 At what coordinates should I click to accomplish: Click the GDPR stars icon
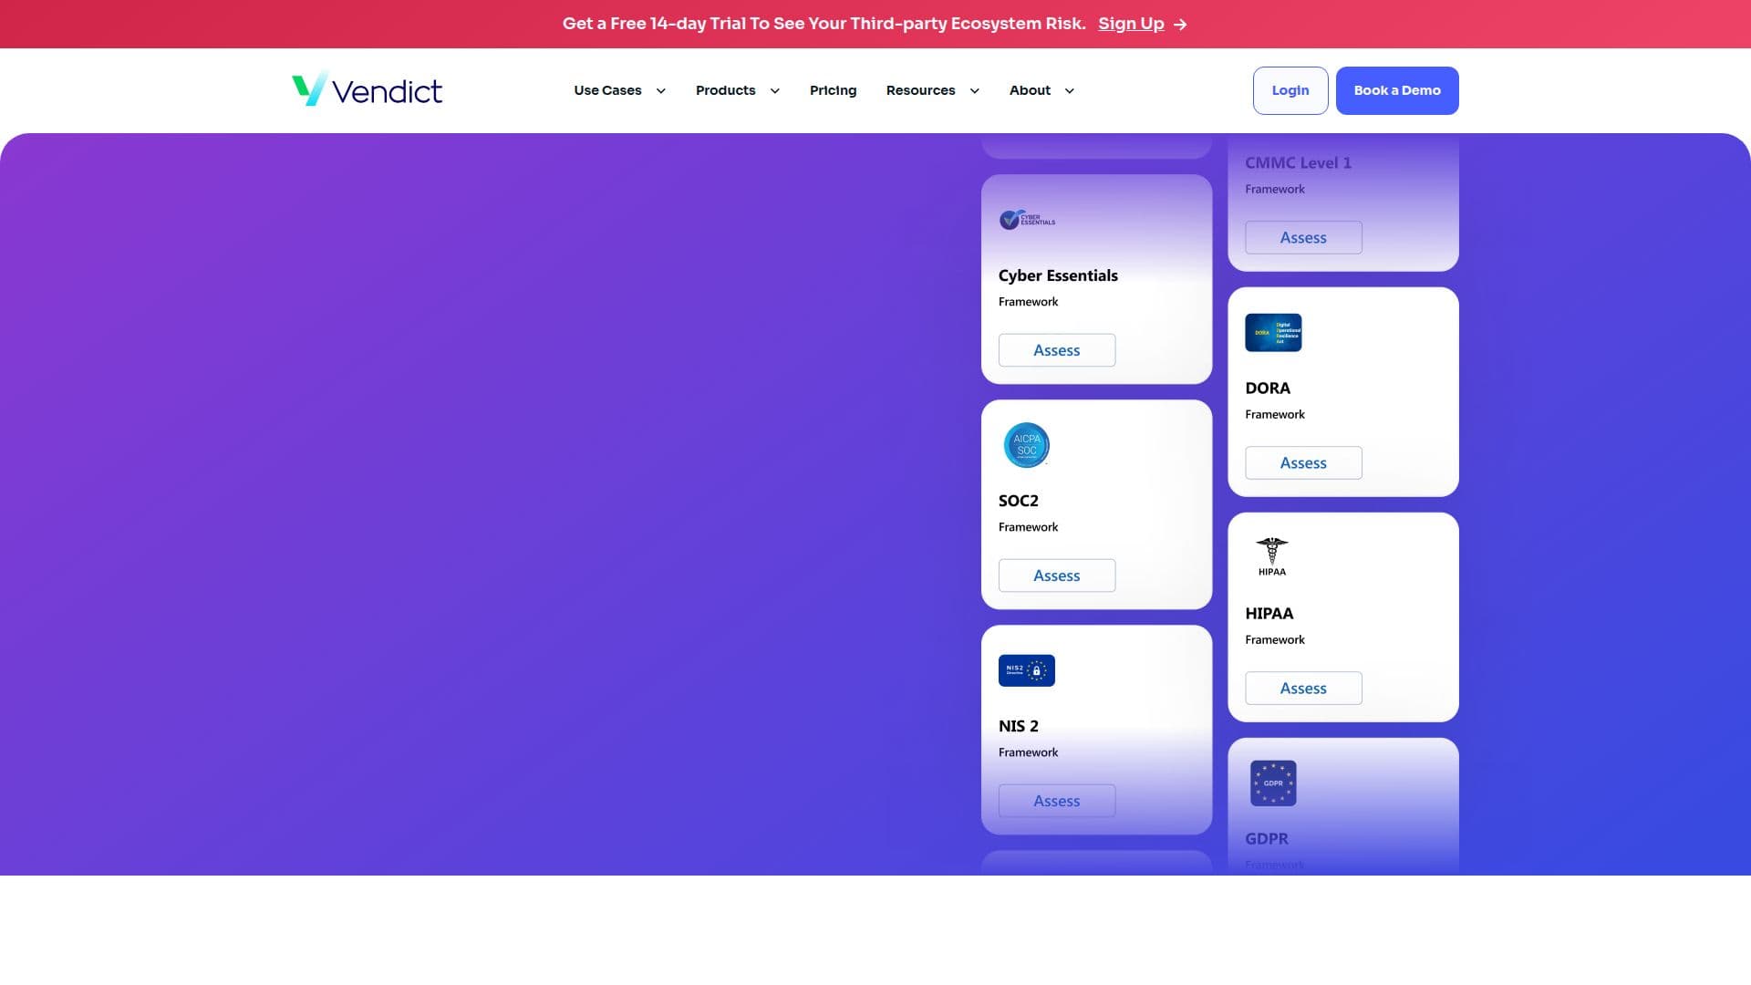tap(1273, 783)
